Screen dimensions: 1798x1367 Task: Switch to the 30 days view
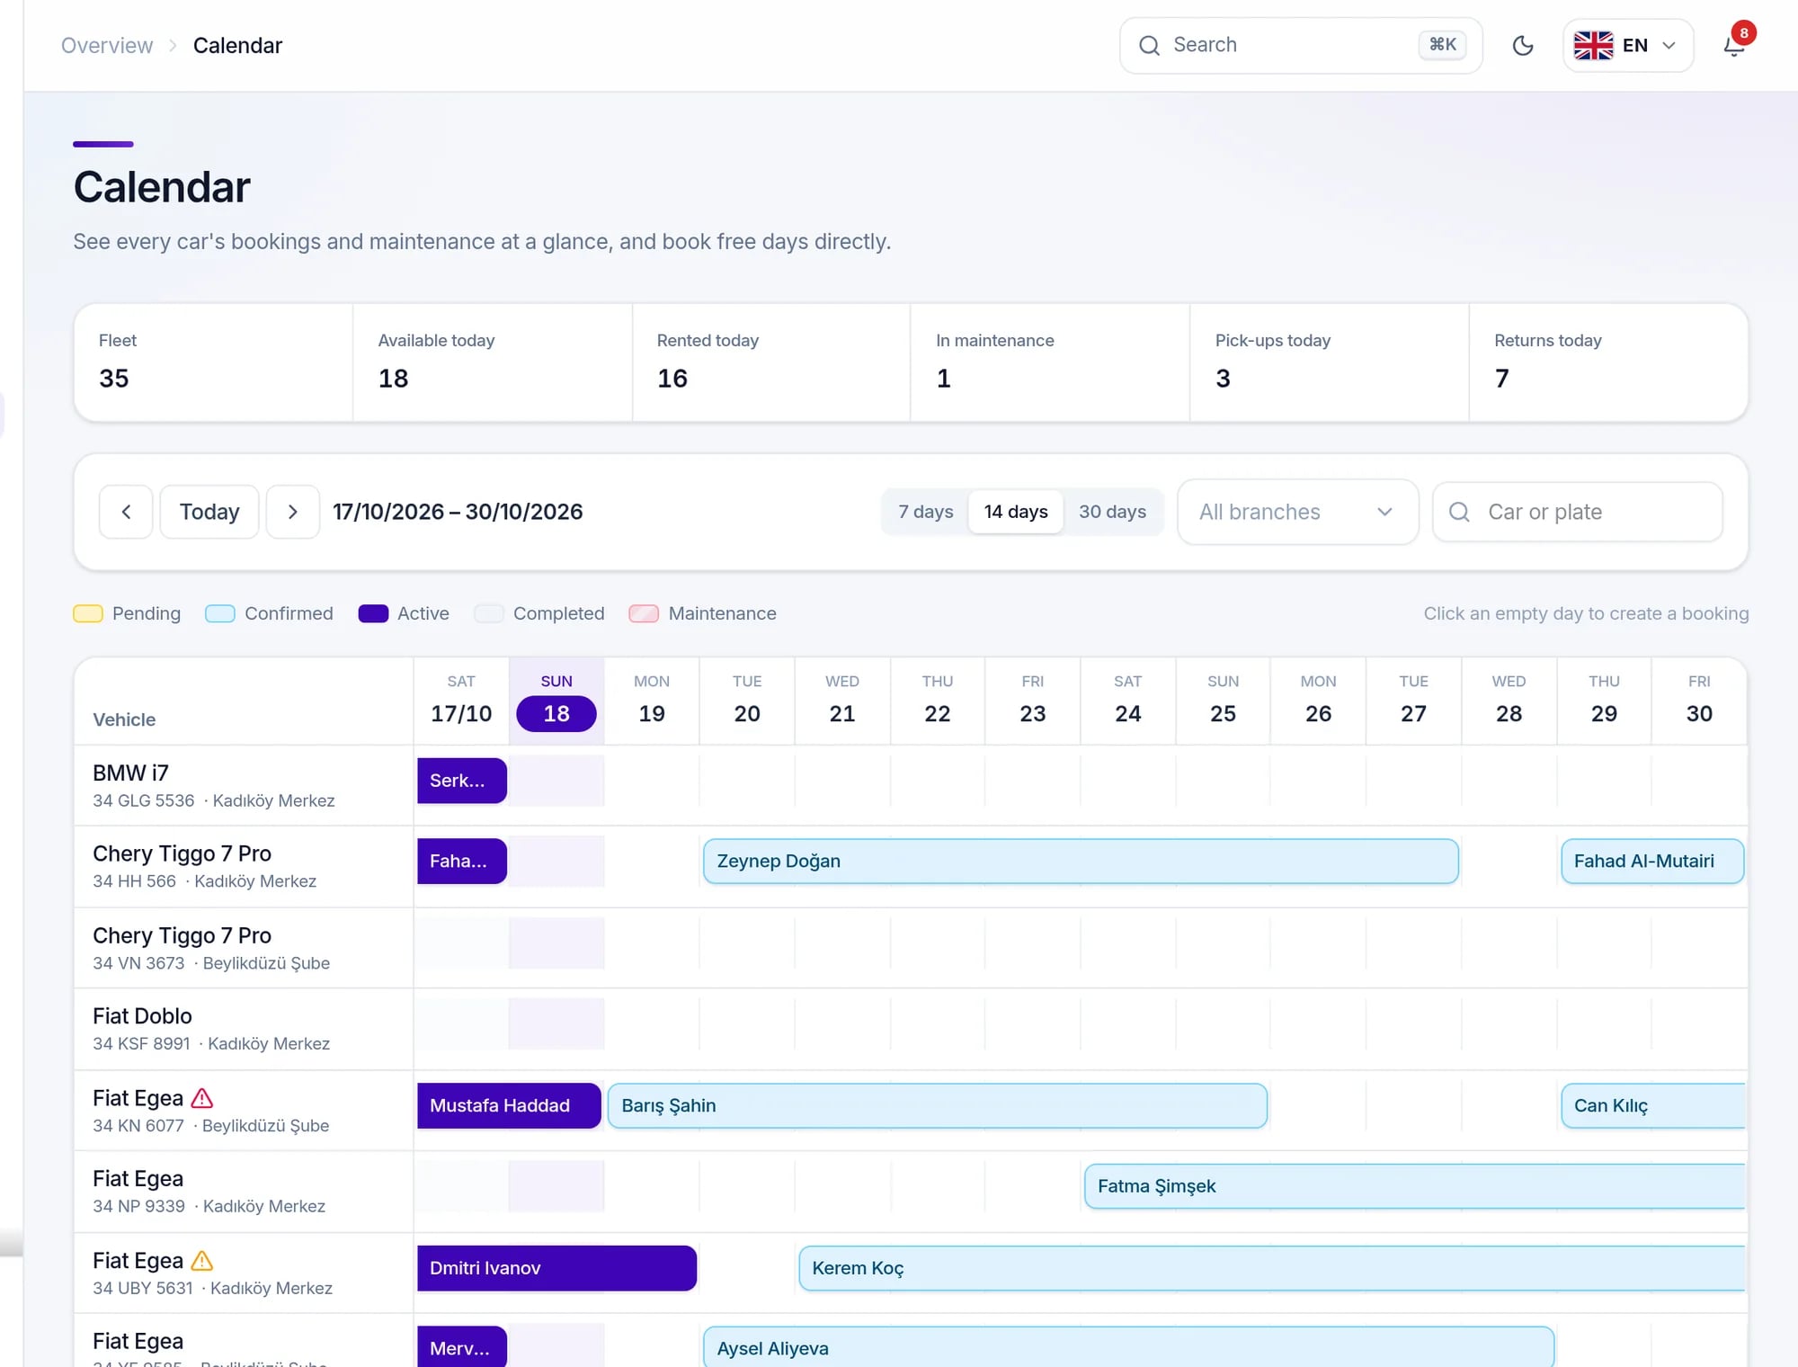pos(1112,512)
